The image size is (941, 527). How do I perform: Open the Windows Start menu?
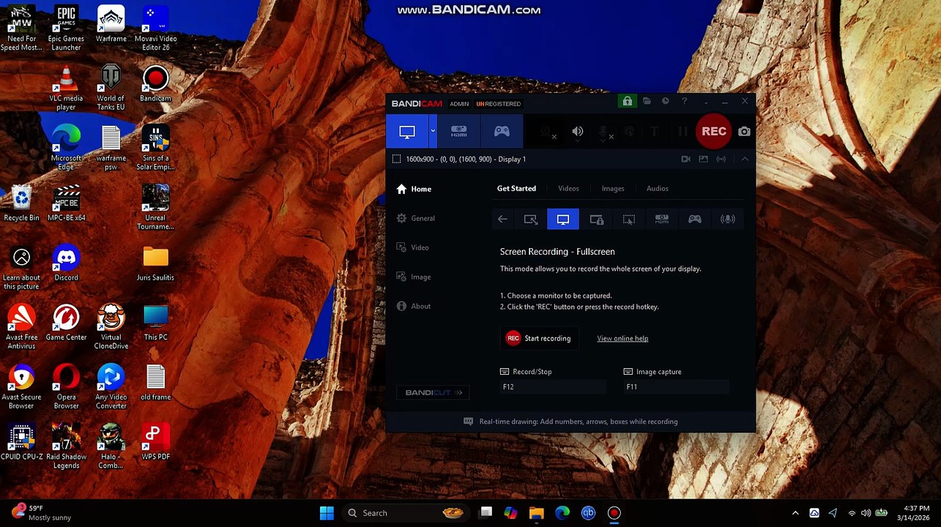(327, 513)
